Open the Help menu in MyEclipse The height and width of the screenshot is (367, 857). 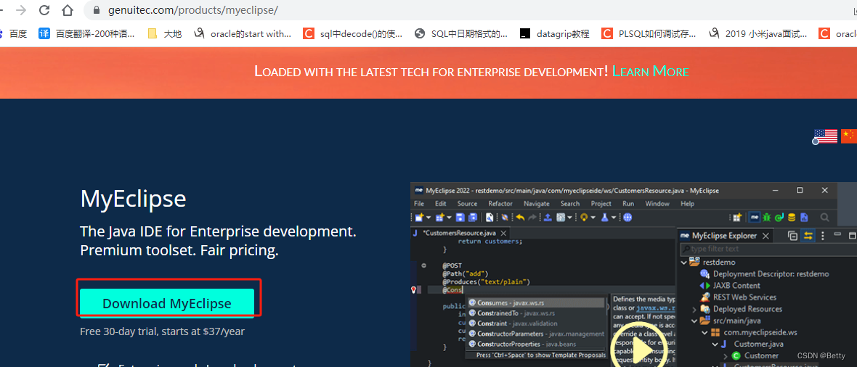[687, 204]
